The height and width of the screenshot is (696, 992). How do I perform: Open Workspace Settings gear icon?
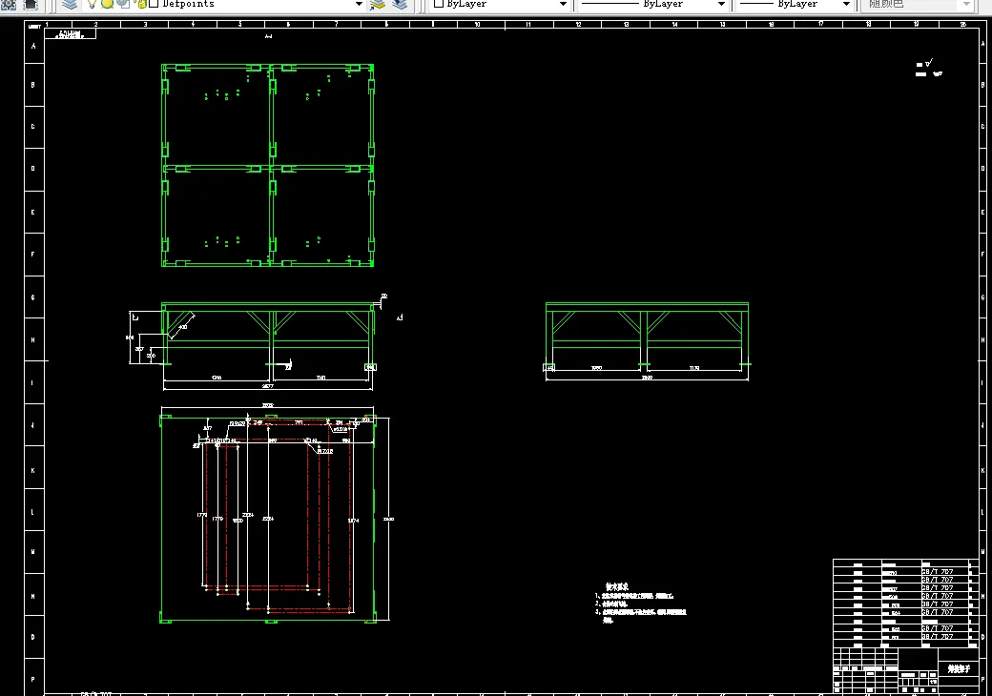pyautogui.click(x=9, y=5)
